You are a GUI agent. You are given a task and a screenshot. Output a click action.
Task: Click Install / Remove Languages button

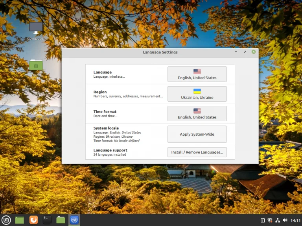pos(197,152)
